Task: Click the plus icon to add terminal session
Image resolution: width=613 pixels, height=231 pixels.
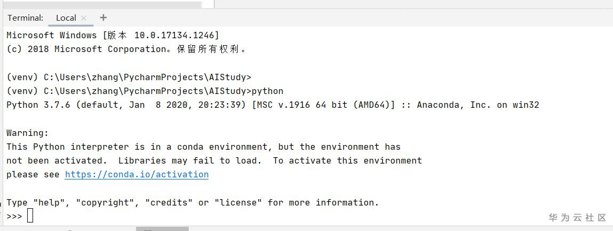Action: 103,18
